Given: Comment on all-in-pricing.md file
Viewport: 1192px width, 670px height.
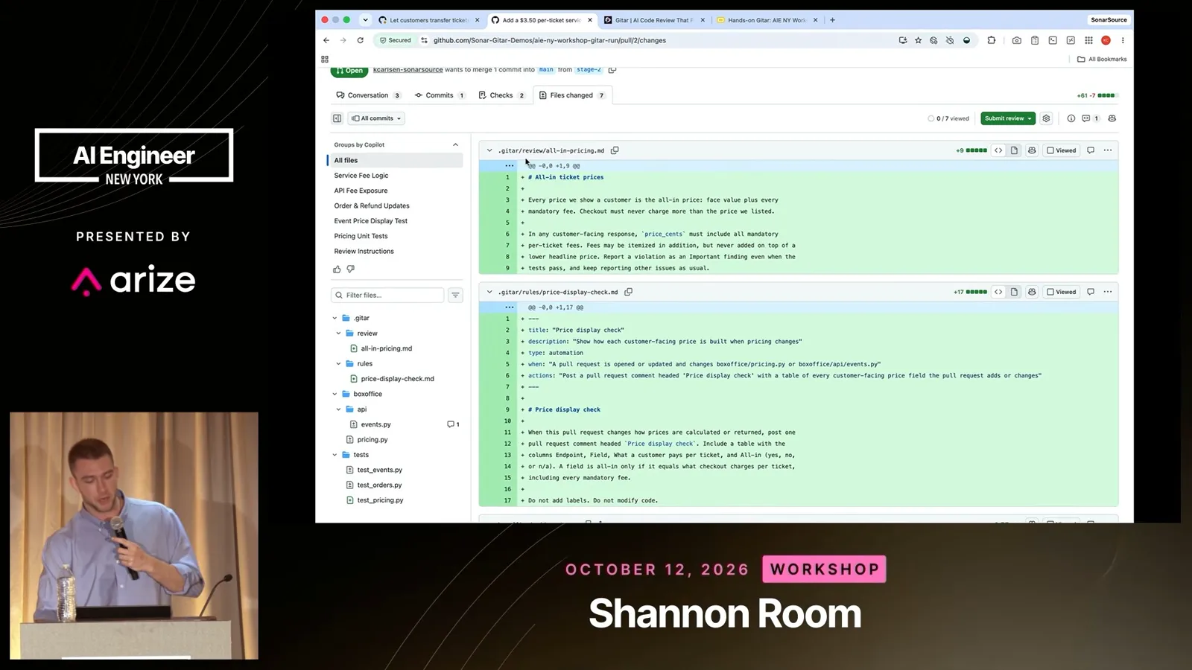Looking at the screenshot, I should [1091, 150].
